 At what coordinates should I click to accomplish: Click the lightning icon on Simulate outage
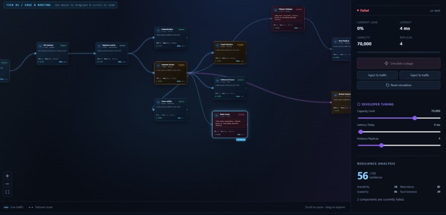pyautogui.click(x=386, y=64)
